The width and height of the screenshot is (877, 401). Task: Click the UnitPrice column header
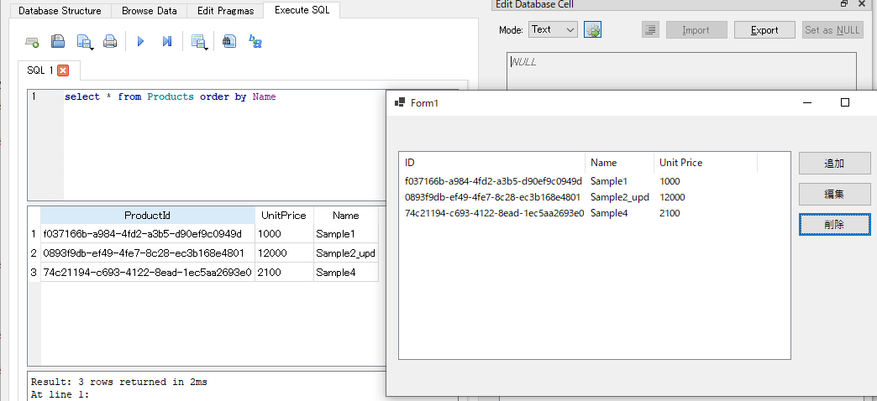tap(284, 216)
